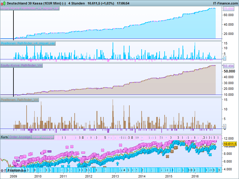The image size is (239, 179).
Task: Select the 'Kurs' label on price chart
Action: (4, 137)
